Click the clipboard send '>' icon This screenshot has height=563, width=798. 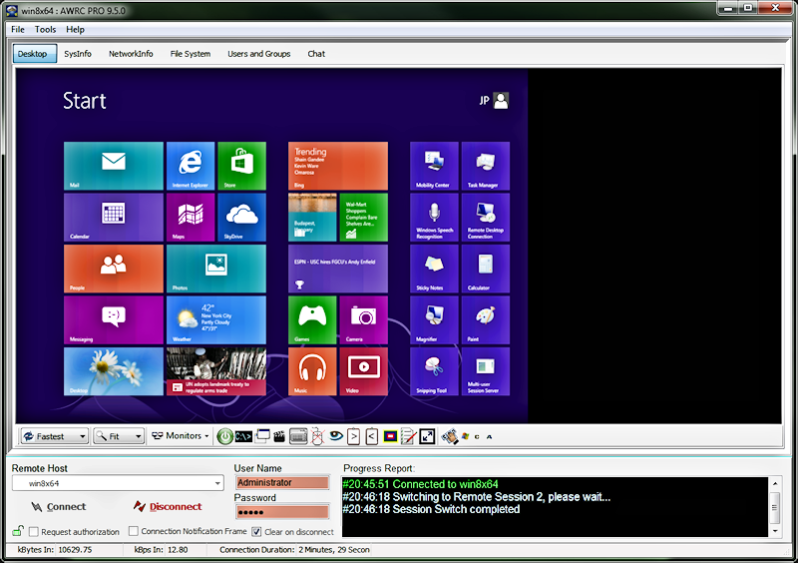(x=354, y=436)
